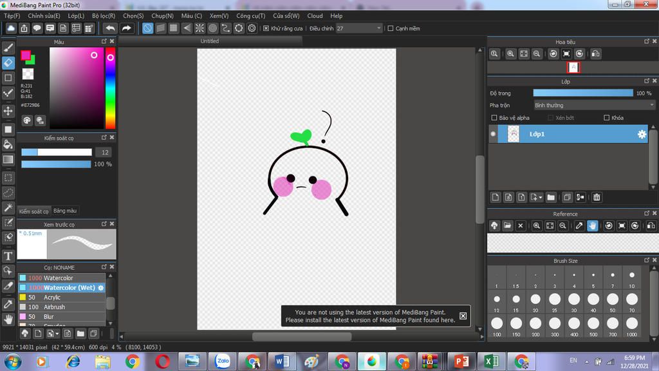Choose the Magic Wand tool

pos(8,207)
